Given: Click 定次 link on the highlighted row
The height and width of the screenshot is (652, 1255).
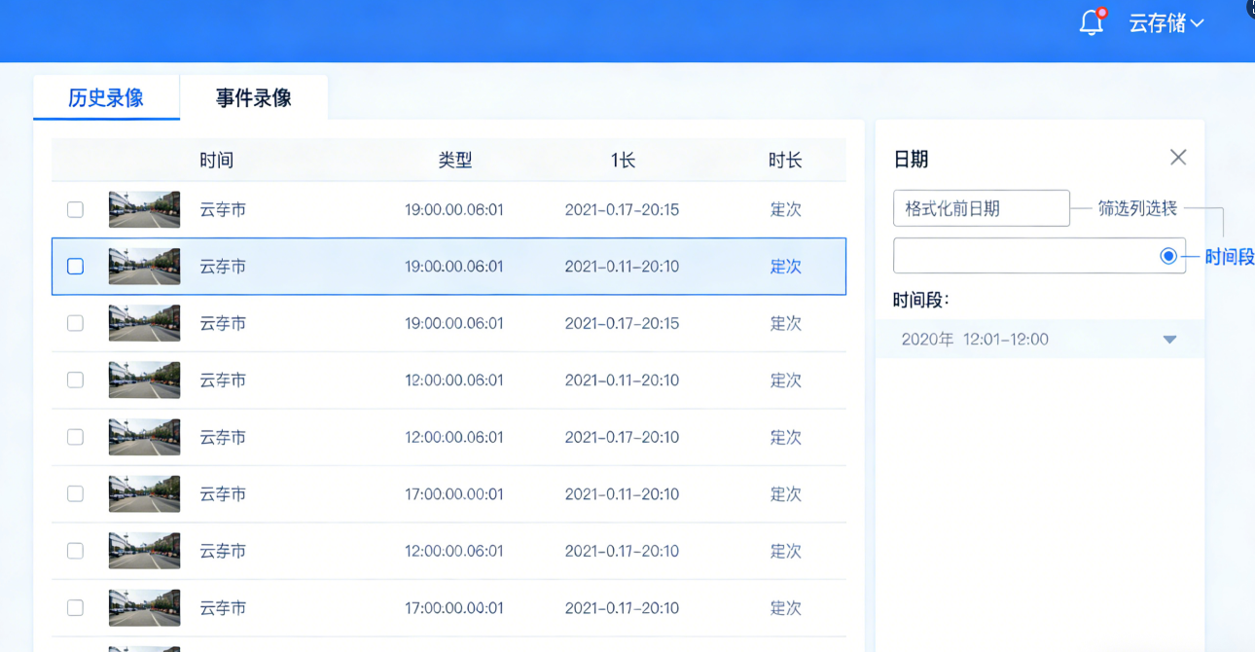Looking at the screenshot, I should [785, 266].
